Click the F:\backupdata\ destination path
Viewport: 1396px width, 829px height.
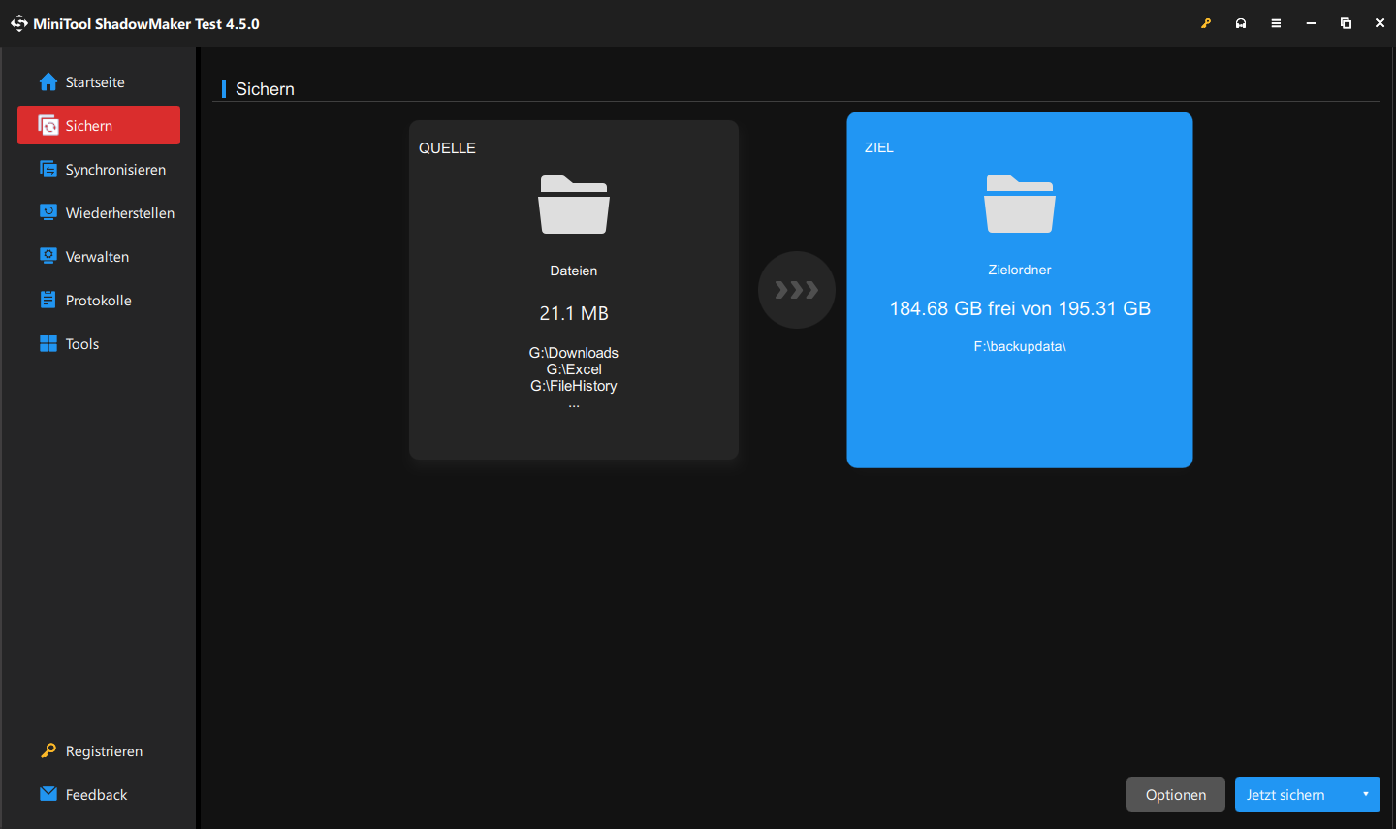1020,346
